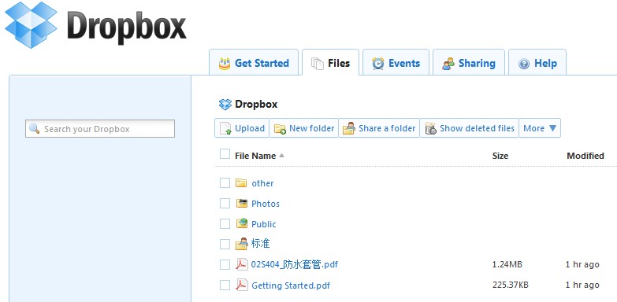
Task: Click the other folder icon
Action: click(x=241, y=182)
